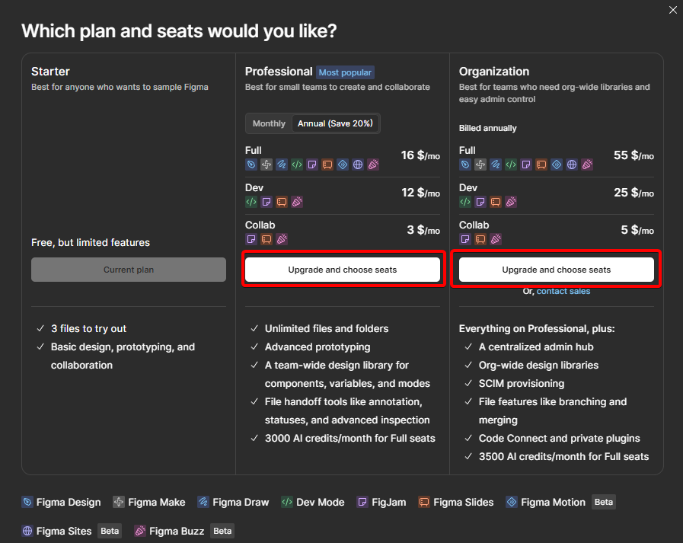
Task: Select Annual (Save 20%) billing option
Action: point(335,123)
